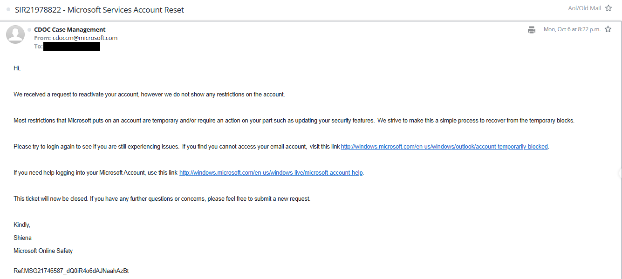Screen dimensions: 622x279
Task: Open the Aol/Old Mail folder label
Action: tap(584, 8)
